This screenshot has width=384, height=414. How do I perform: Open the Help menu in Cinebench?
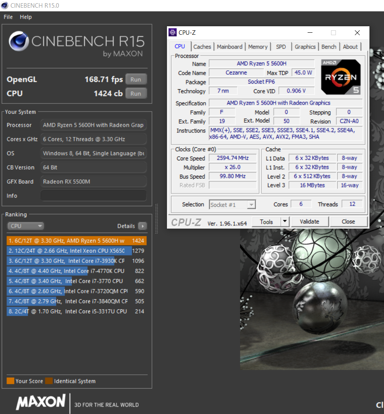point(25,17)
